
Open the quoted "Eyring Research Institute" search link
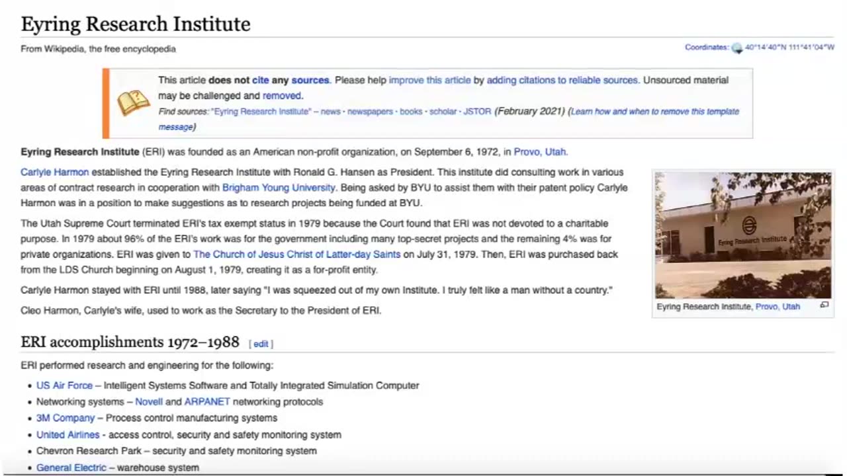pyautogui.click(x=261, y=112)
